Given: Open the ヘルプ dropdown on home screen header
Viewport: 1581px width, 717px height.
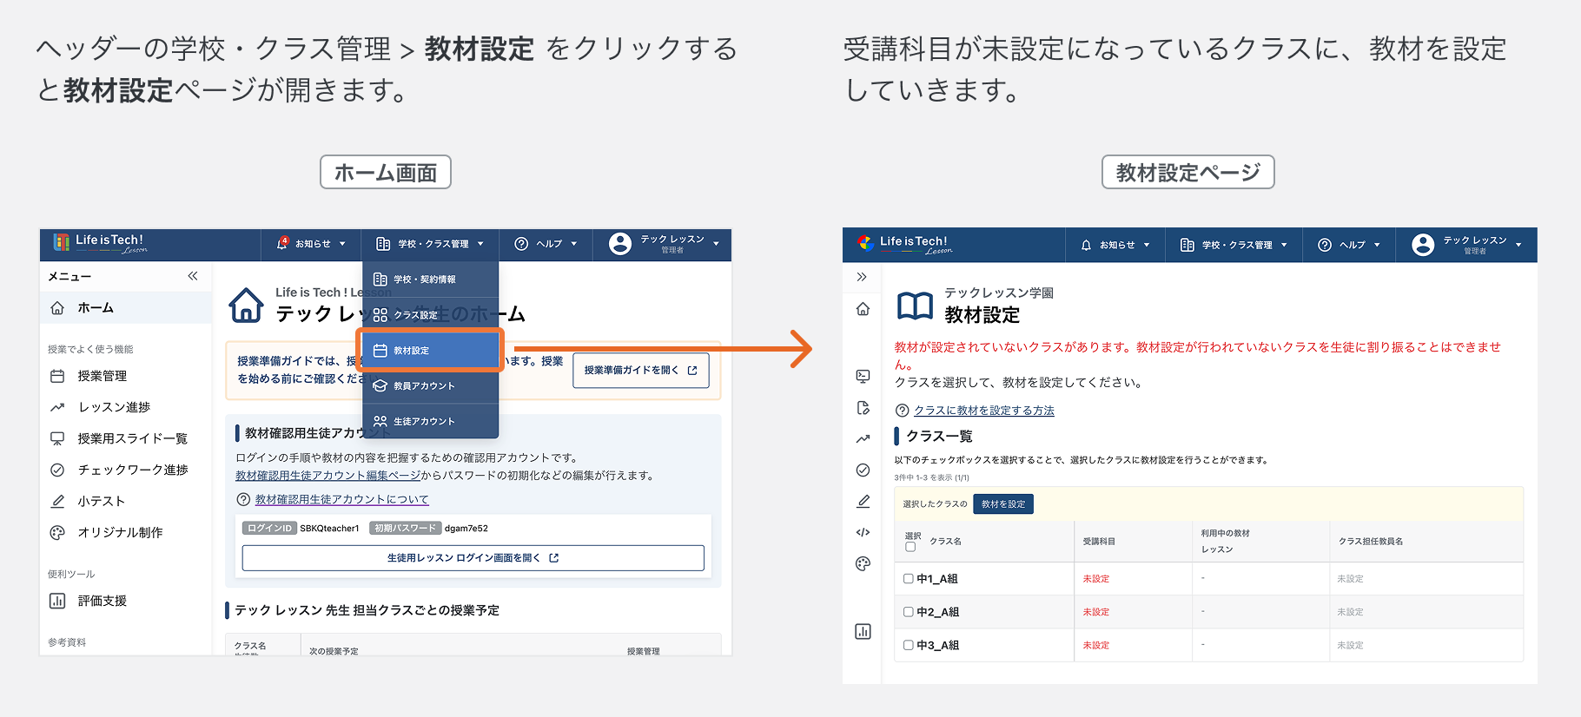Looking at the screenshot, I should coord(546,244).
